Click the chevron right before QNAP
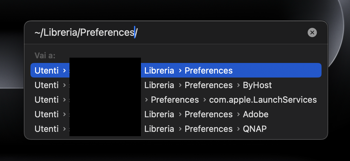350x161 pixels. pos(238,129)
